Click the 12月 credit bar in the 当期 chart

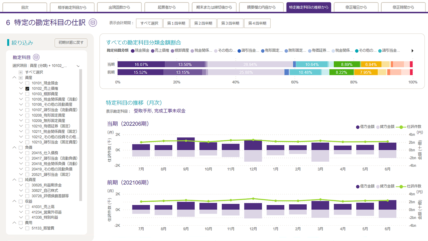pyautogui.click(x=253, y=156)
